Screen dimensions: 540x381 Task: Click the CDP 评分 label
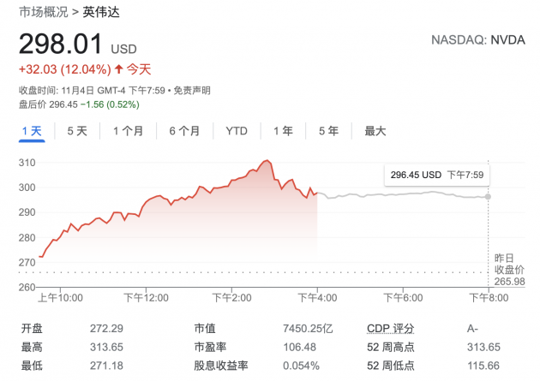[389, 329]
